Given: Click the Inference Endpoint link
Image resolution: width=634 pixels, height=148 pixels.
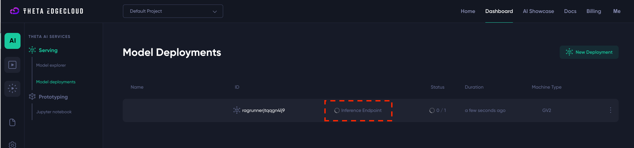Looking at the screenshot, I should pyautogui.click(x=361, y=110).
